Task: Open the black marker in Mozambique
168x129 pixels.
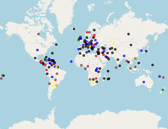Action: click(x=97, y=82)
